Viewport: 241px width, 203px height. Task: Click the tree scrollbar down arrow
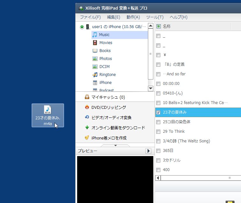[150, 88]
